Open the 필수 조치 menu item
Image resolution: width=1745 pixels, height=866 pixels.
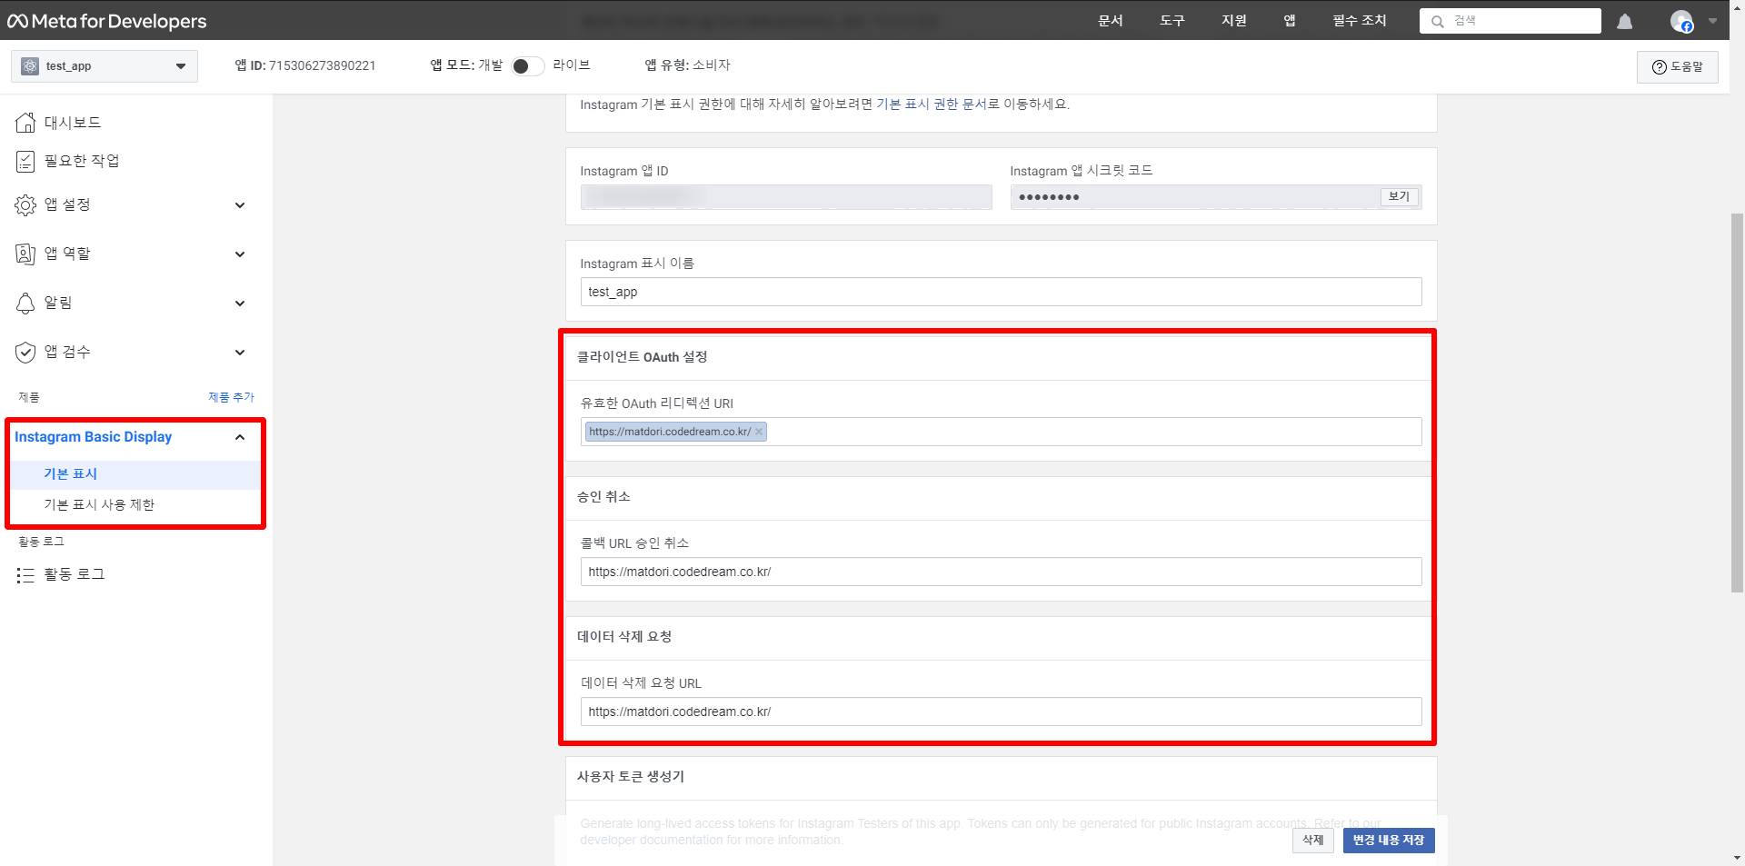pos(1360,21)
